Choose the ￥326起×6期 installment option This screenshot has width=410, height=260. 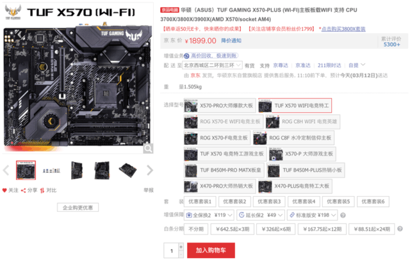click(x=276, y=229)
